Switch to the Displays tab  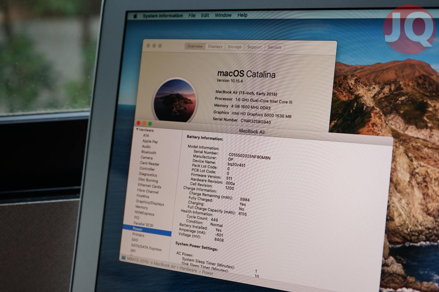[215, 47]
